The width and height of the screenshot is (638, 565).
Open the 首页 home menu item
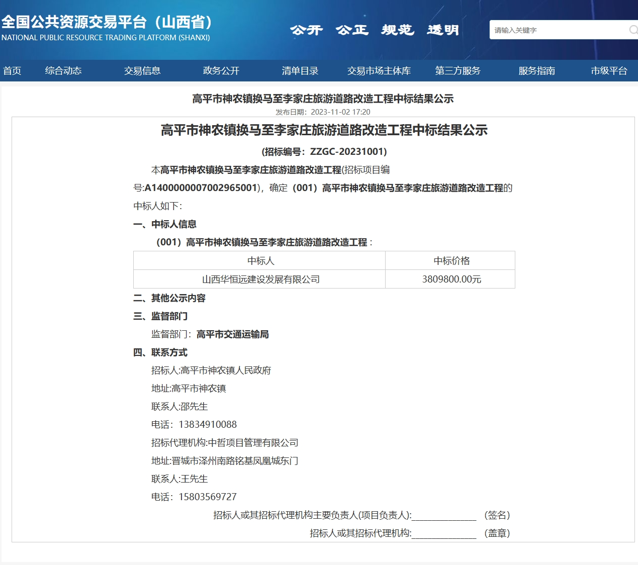(12, 71)
